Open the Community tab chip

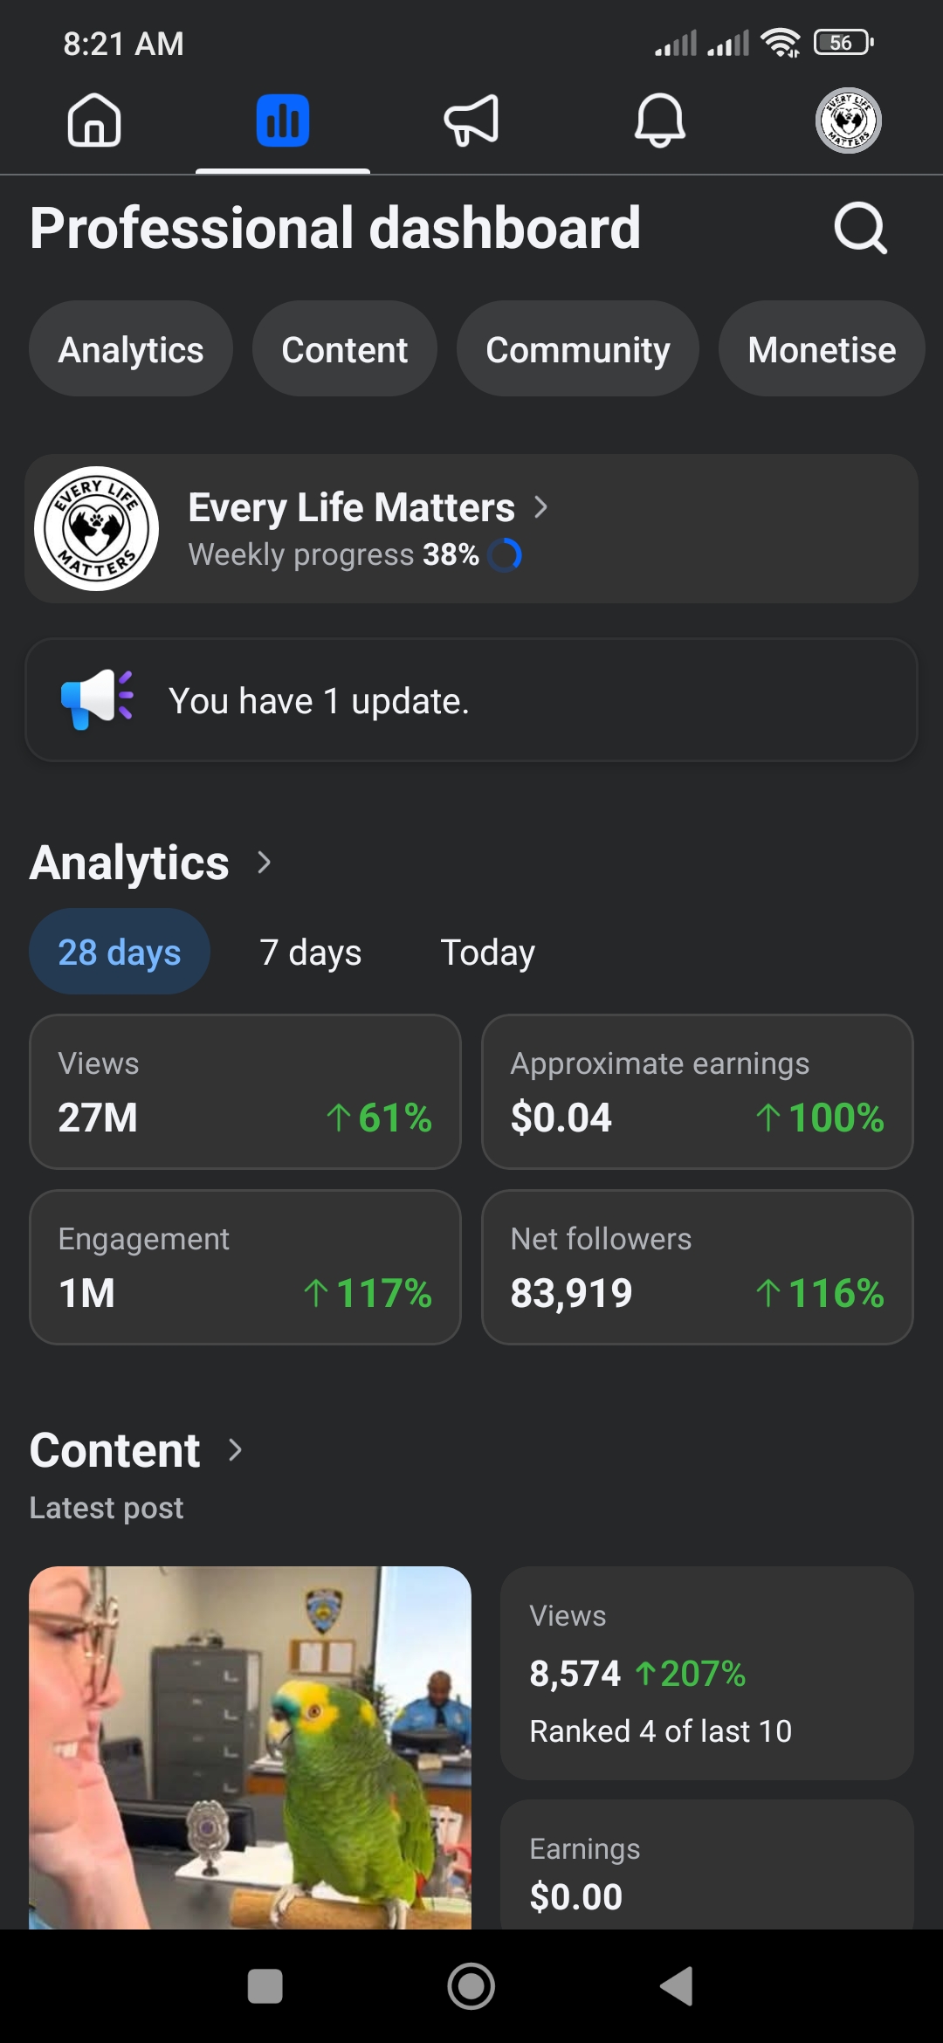click(x=578, y=349)
